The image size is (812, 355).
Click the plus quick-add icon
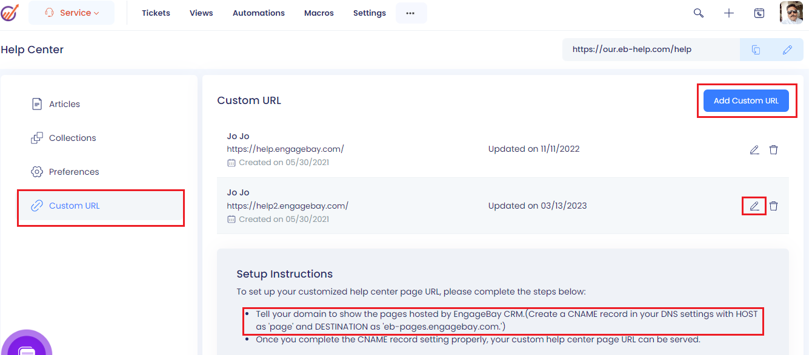coord(729,13)
